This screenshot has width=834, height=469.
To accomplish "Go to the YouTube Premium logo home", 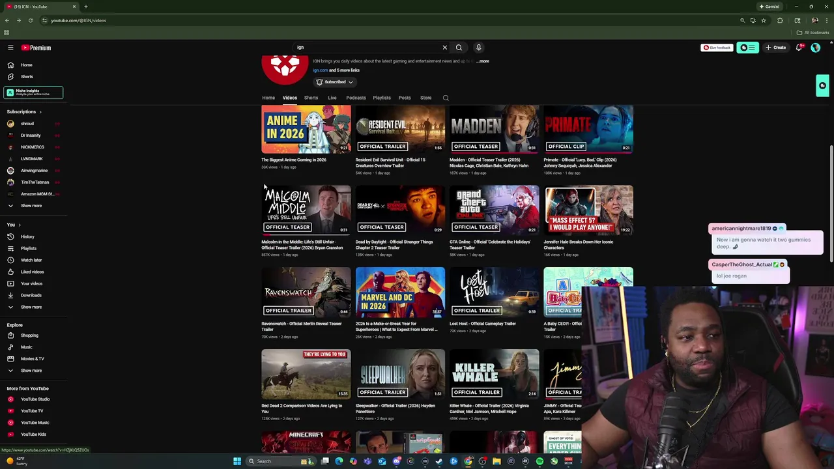I will click(36, 48).
